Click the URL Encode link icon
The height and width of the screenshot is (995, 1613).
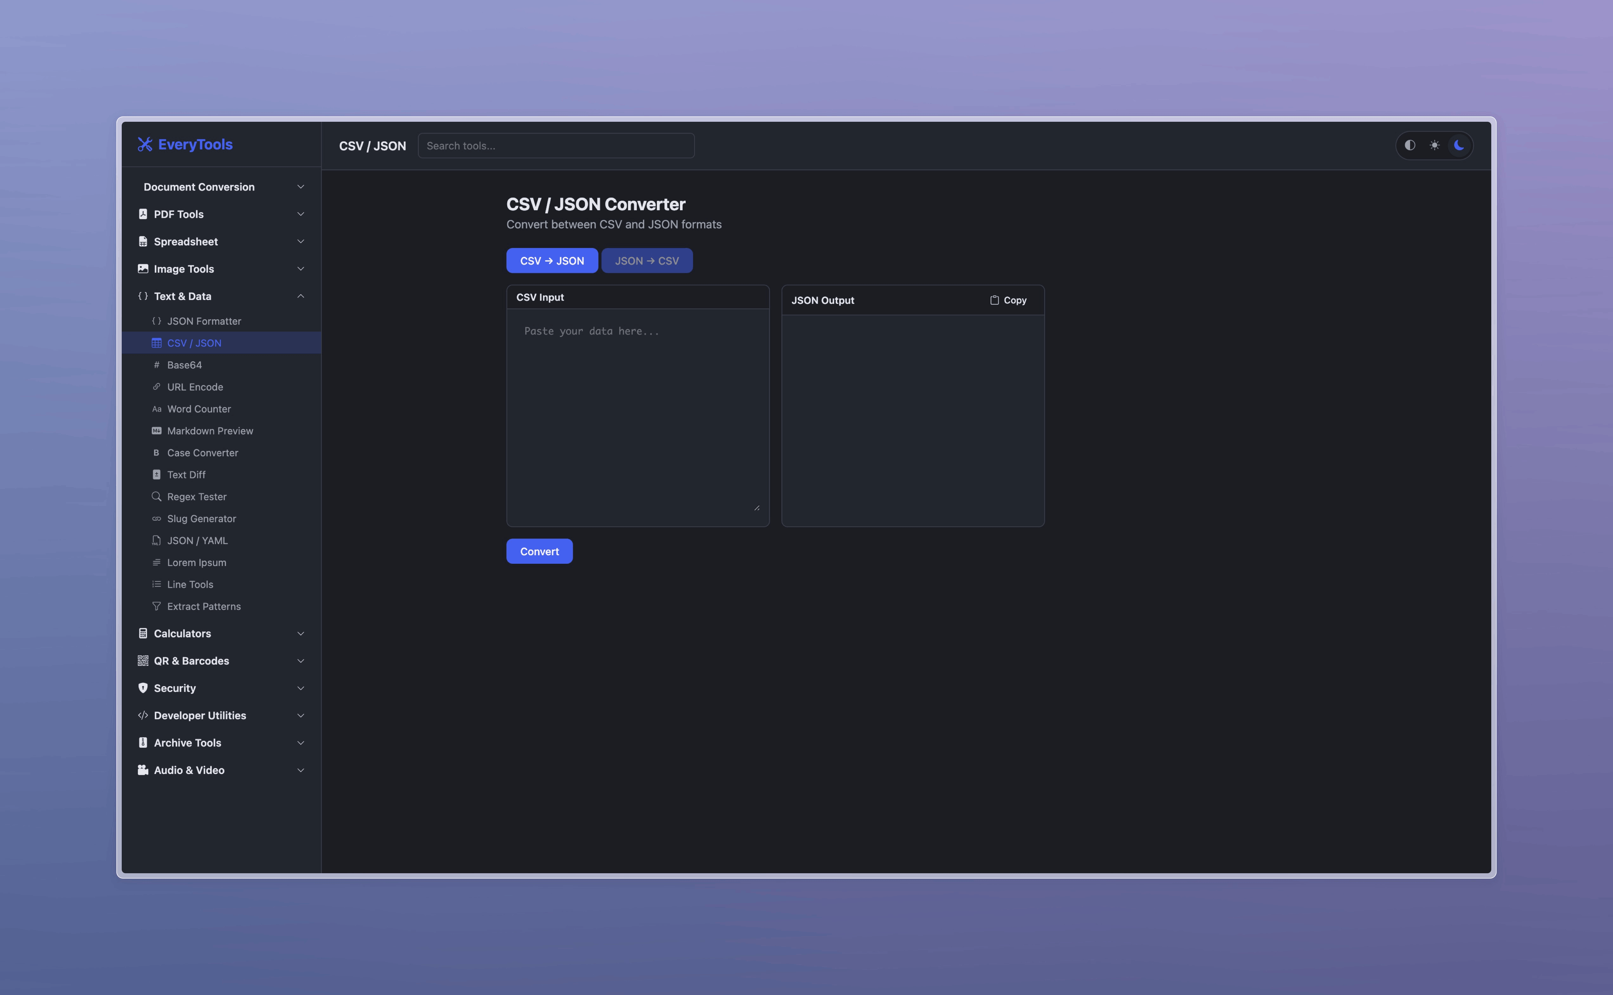click(x=157, y=387)
